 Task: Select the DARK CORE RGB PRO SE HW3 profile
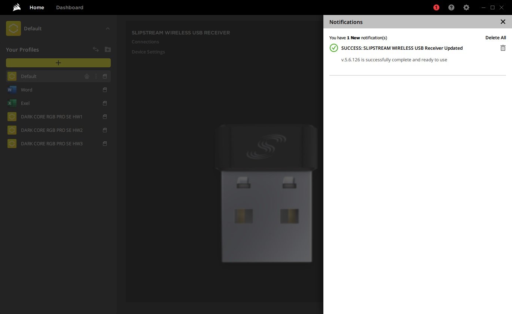coord(52,144)
